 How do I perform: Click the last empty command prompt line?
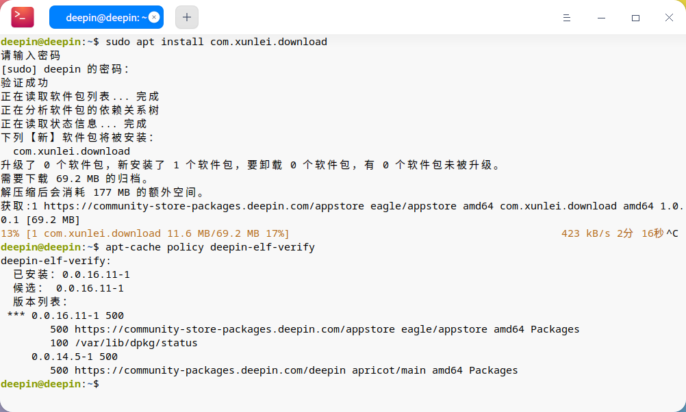coord(50,384)
